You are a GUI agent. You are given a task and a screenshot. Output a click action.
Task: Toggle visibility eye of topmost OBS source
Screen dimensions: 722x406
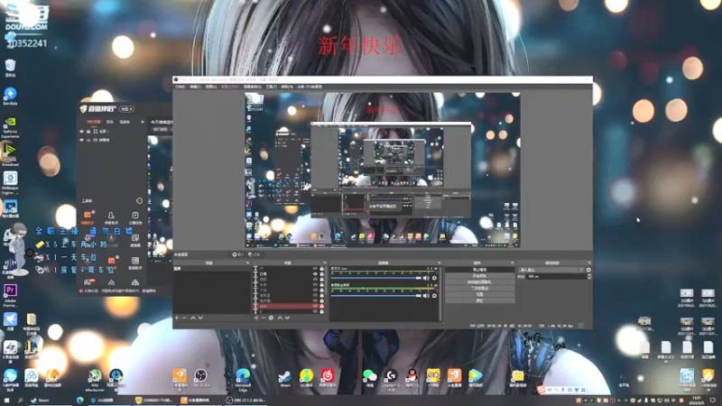pos(315,268)
